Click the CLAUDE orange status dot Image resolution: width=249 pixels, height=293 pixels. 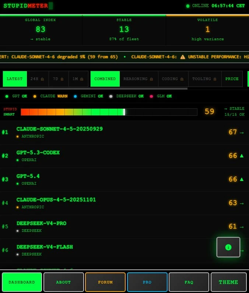pyautogui.click(x=35, y=97)
